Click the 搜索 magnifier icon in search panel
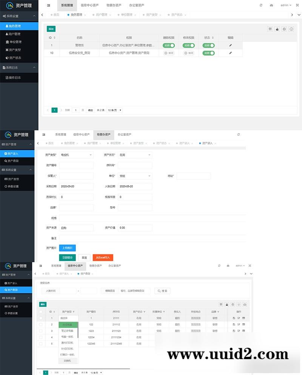Image resolution: width=302 pixels, height=375 pixels. click(160, 291)
